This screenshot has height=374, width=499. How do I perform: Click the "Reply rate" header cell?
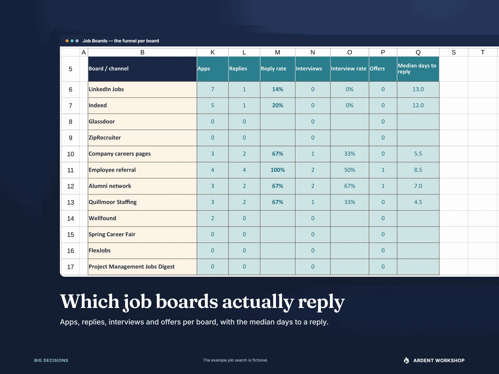click(278, 69)
